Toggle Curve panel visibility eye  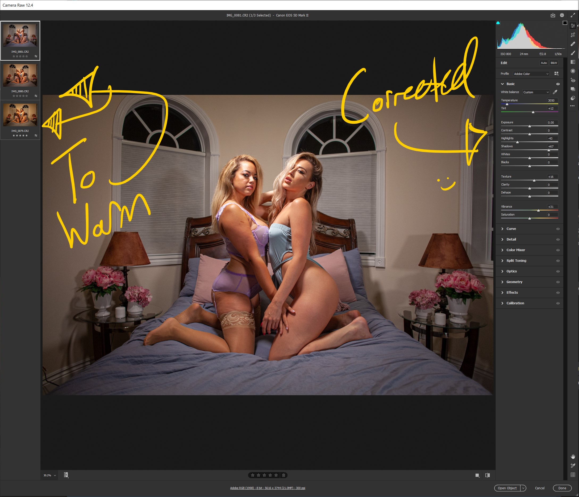click(558, 229)
